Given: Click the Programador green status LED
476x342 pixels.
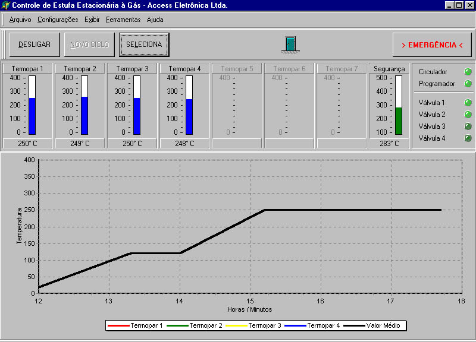Looking at the screenshot, I should click(x=468, y=84).
